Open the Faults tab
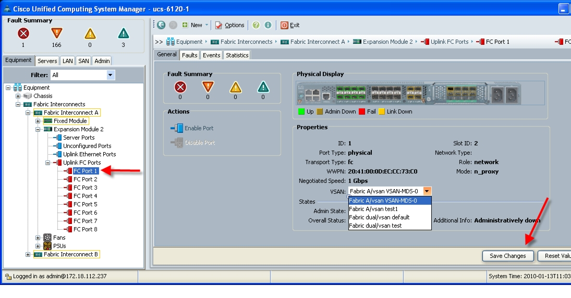 tap(189, 55)
